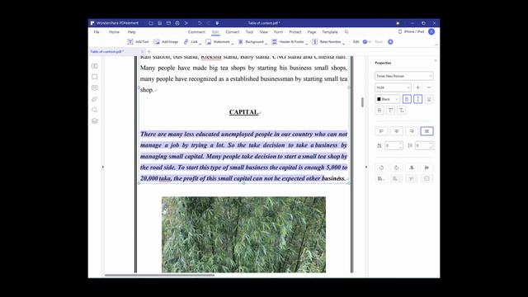
Task: Open the search panel in left sidebar
Action: (x=95, y=110)
